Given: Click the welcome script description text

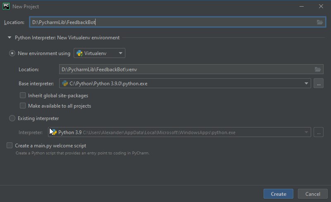Looking at the screenshot, I should click(82, 153).
